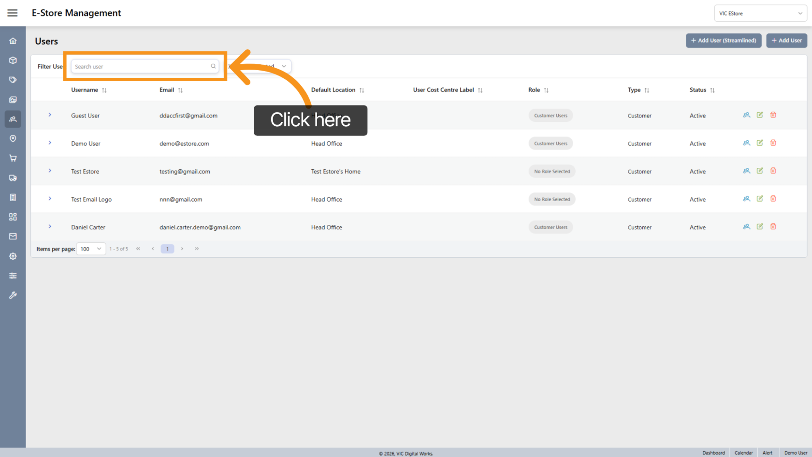Click the Add User (Streamlined) button
812x457 pixels.
click(x=724, y=41)
